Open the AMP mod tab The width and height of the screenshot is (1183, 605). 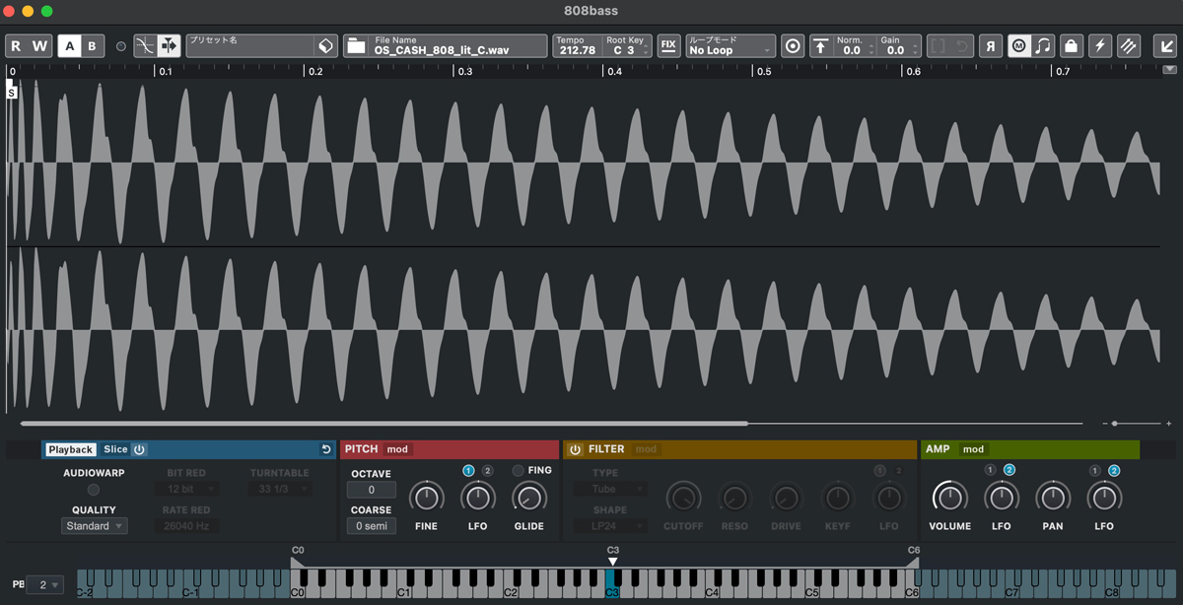tap(973, 449)
